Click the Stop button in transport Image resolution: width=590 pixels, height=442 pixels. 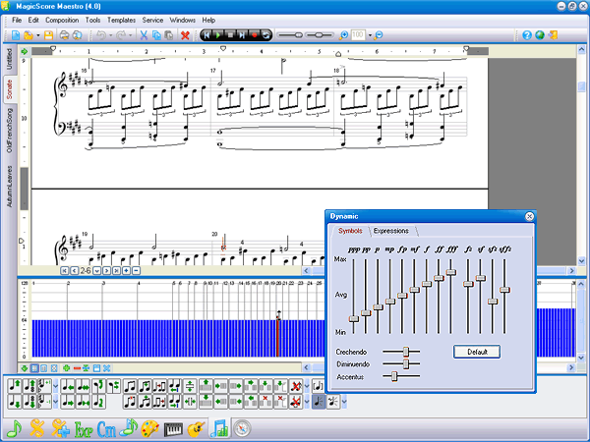pos(230,35)
